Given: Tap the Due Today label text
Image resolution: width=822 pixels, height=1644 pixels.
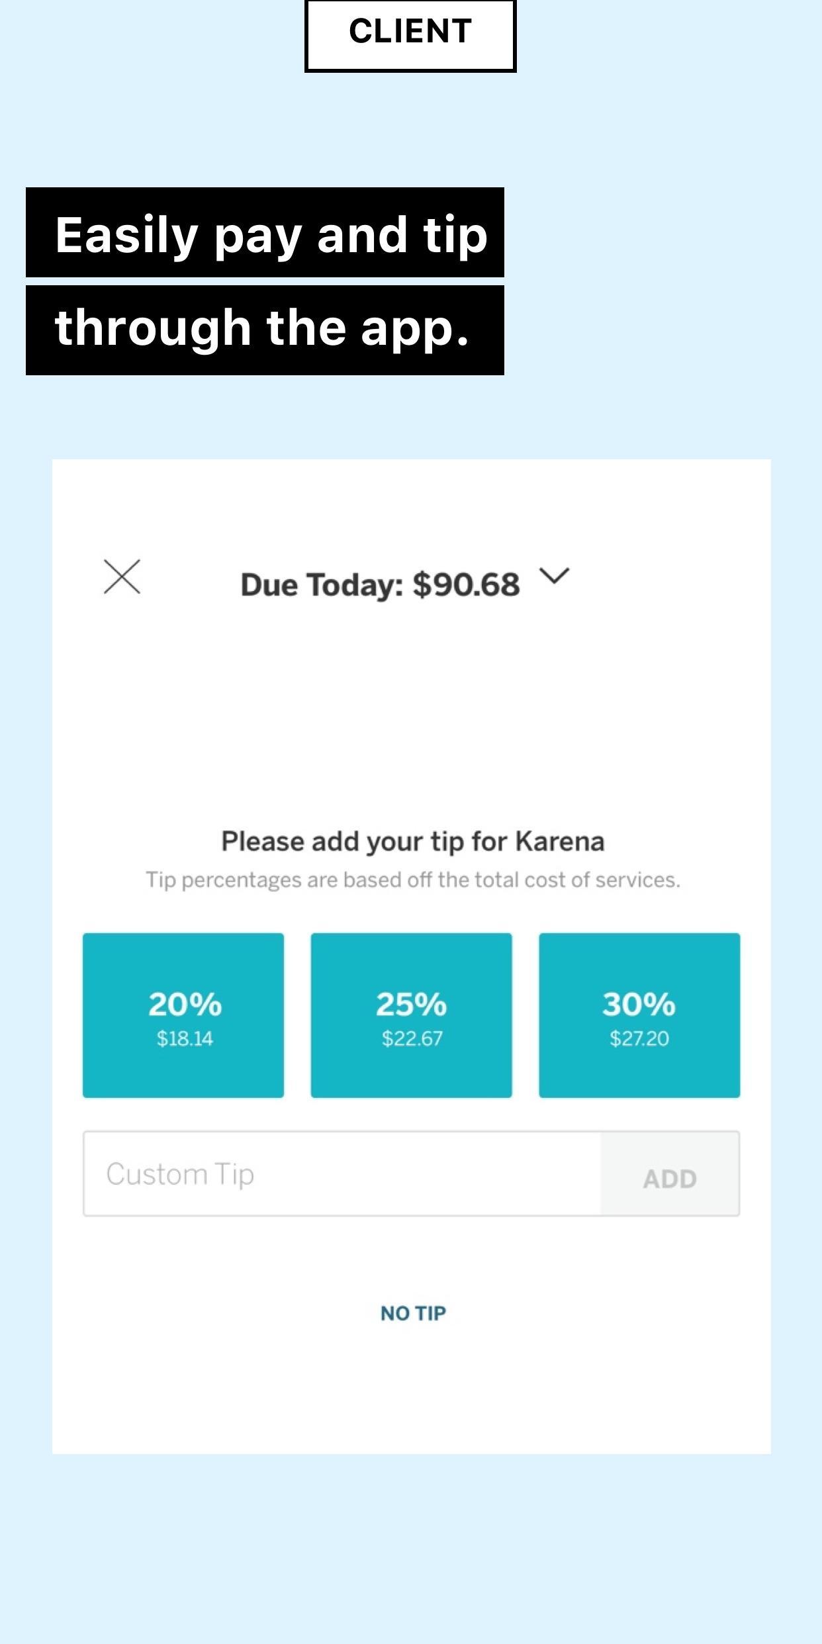Looking at the screenshot, I should click(x=322, y=585).
